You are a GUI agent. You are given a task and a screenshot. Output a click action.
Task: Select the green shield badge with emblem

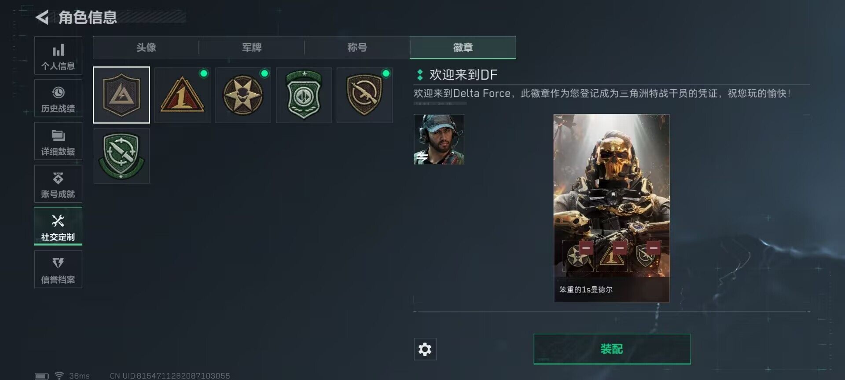coord(304,95)
